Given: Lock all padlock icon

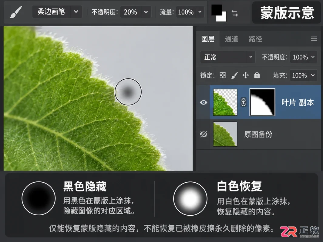Looking at the screenshot, I should coord(257,75).
